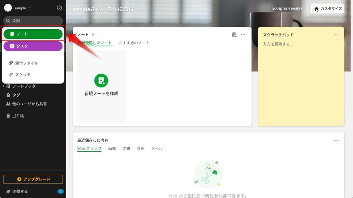The height and width of the screenshot is (198, 353).
Task: Open the settings gear icon
Action: click(x=59, y=8)
